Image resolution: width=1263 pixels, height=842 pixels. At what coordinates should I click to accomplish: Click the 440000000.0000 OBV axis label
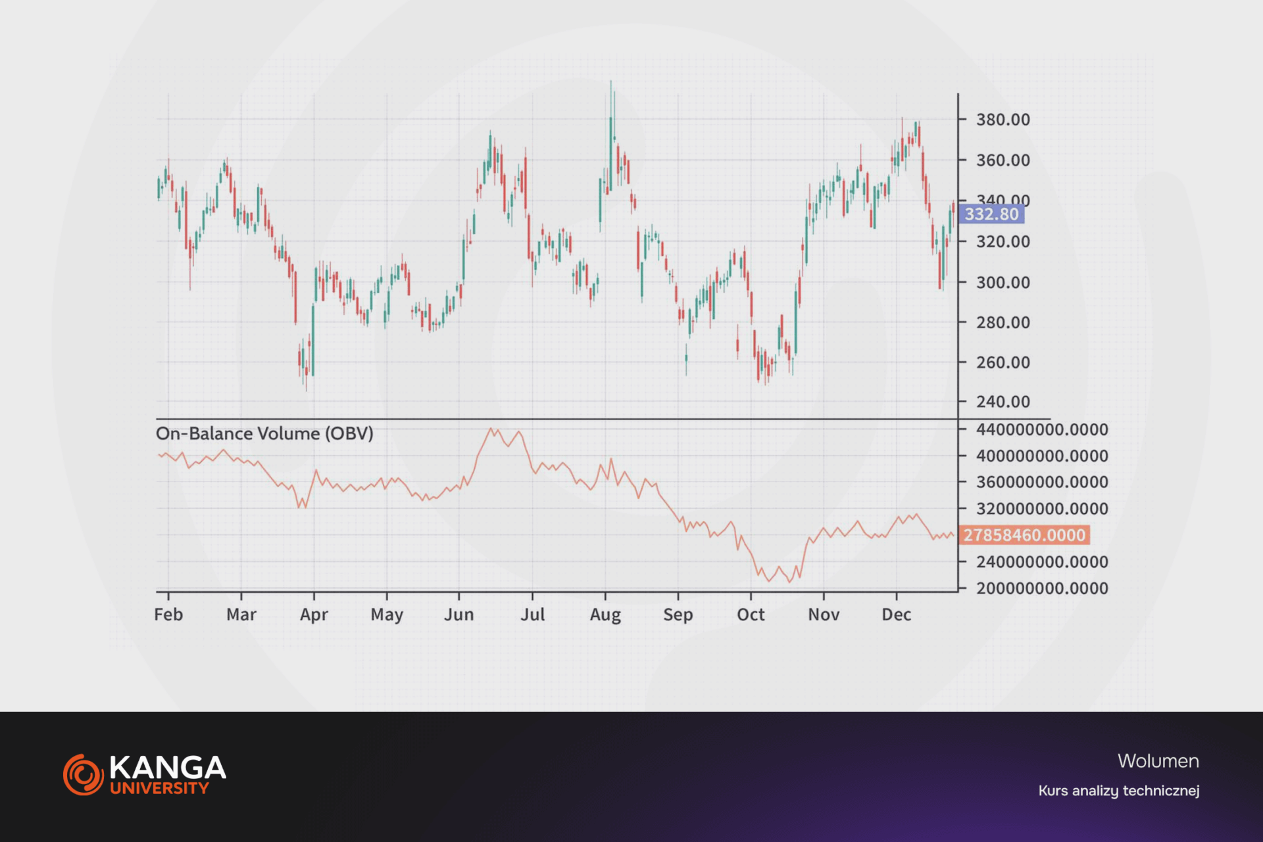click(x=1042, y=430)
